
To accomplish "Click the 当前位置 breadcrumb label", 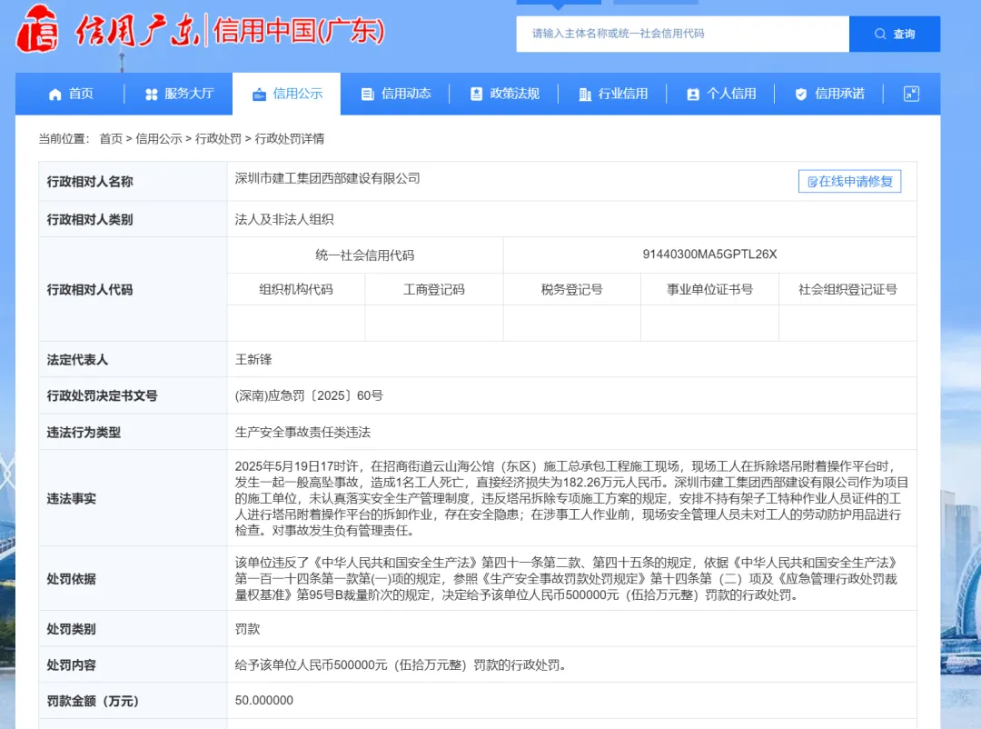I will [64, 138].
